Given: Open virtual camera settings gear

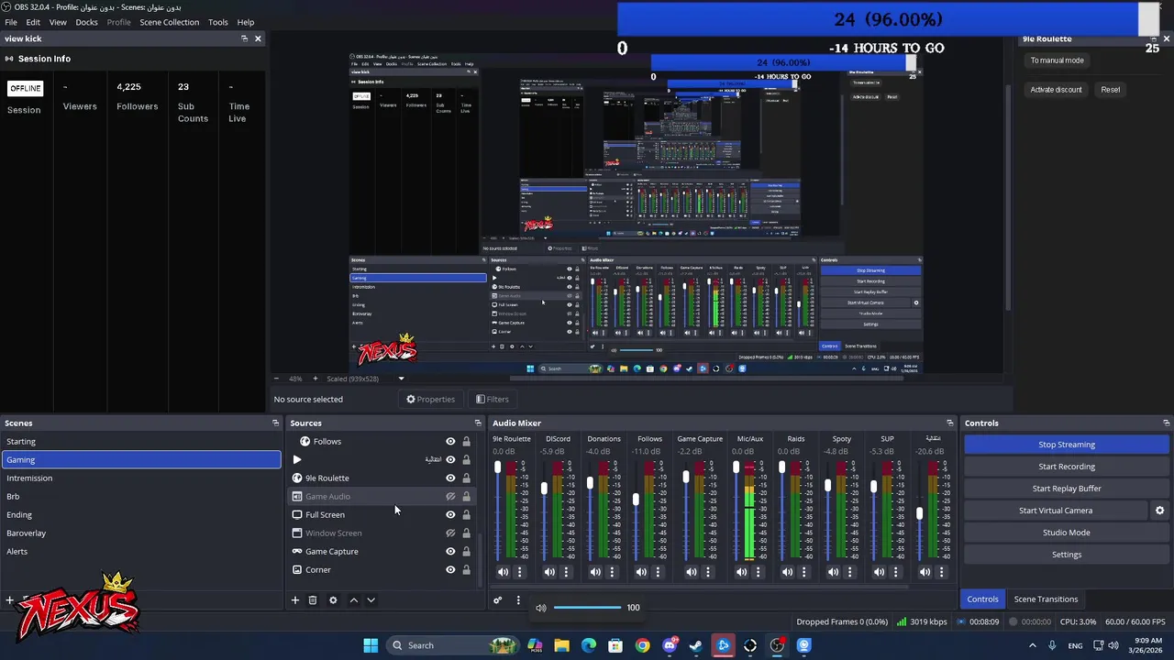Looking at the screenshot, I should [x=1159, y=511].
